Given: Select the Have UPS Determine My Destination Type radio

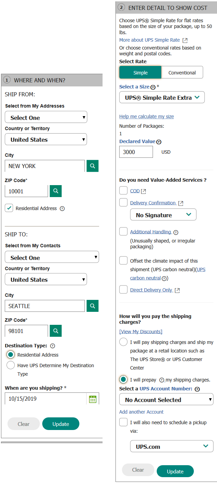Looking at the screenshot, I should (11, 365).
